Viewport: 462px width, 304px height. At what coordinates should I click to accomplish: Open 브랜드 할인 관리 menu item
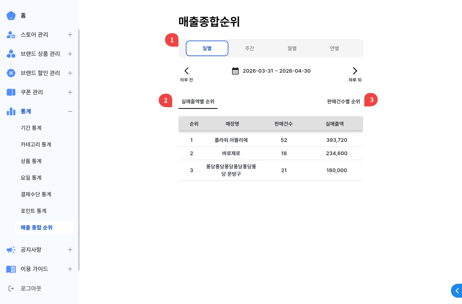tap(40, 73)
